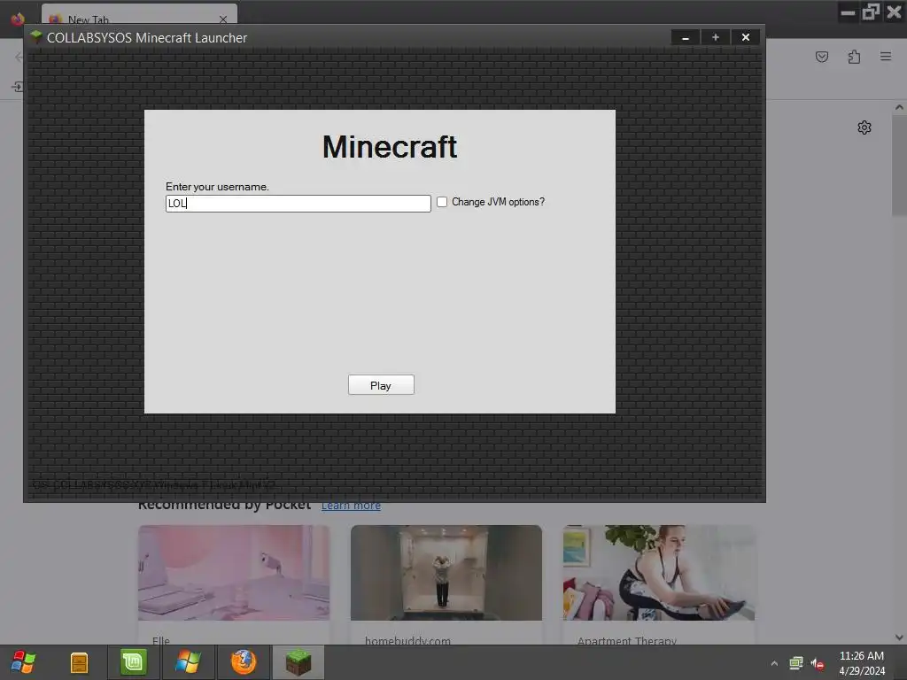Close the New Tab tab in Firefox
This screenshot has width=907, height=680.
click(223, 19)
